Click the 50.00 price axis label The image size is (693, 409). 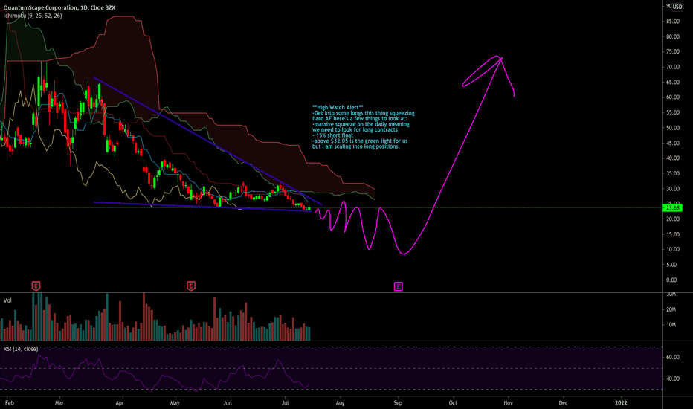click(673, 128)
